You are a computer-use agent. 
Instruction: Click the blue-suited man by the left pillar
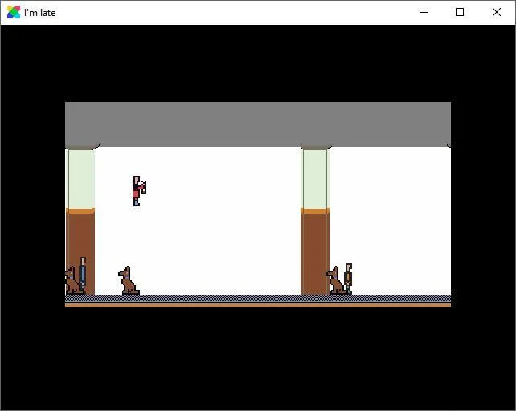click(x=83, y=275)
